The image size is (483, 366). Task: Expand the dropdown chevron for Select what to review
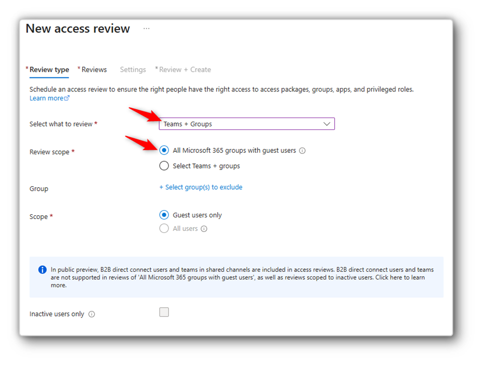click(327, 124)
